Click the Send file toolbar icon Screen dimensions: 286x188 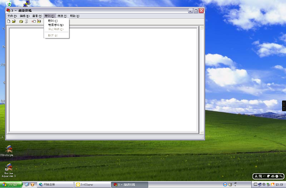point(34,21)
